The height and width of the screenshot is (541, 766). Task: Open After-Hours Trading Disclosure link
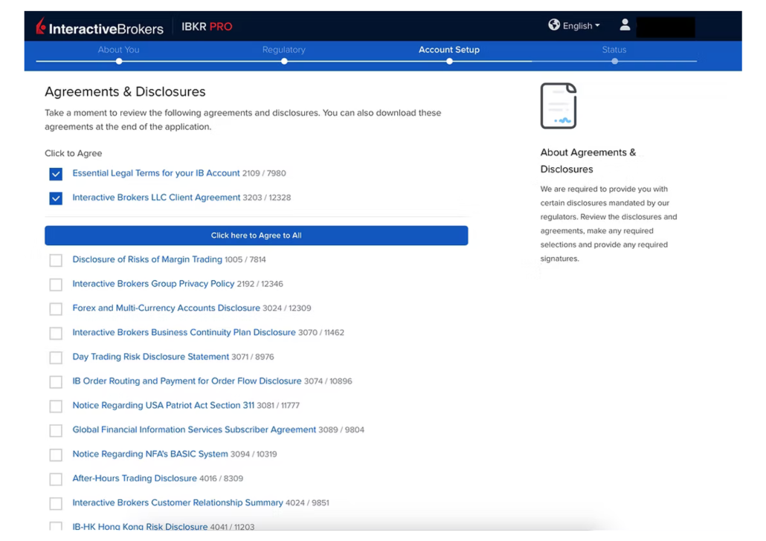(135, 479)
